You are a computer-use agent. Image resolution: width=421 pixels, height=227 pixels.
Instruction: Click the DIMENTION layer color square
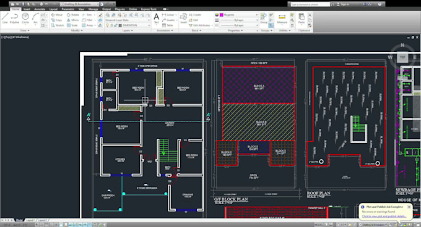click(120, 25)
